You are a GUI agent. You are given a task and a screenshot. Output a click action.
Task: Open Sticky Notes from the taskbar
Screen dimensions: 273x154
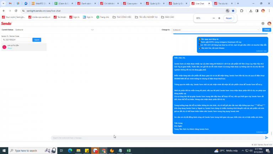point(87,150)
